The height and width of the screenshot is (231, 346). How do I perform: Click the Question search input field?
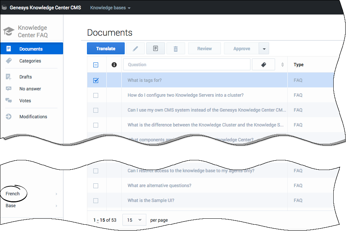click(187, 65)
